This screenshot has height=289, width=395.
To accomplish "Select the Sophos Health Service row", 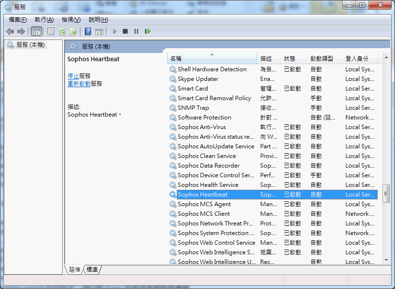I will 273,185.
